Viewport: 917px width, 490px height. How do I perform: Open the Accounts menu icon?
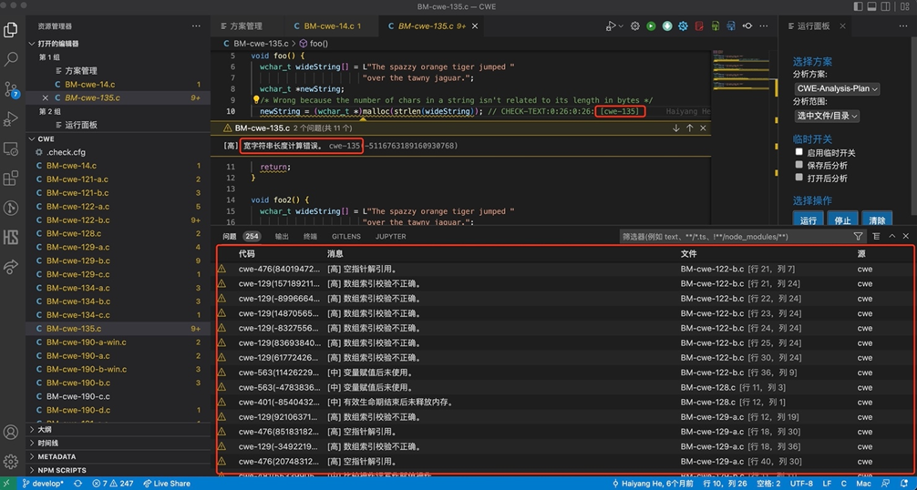click(11, 433)
